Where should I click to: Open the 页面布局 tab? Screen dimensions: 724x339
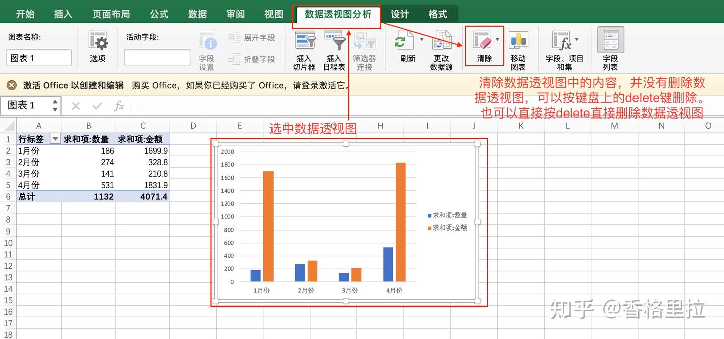(x=111, y=14)
